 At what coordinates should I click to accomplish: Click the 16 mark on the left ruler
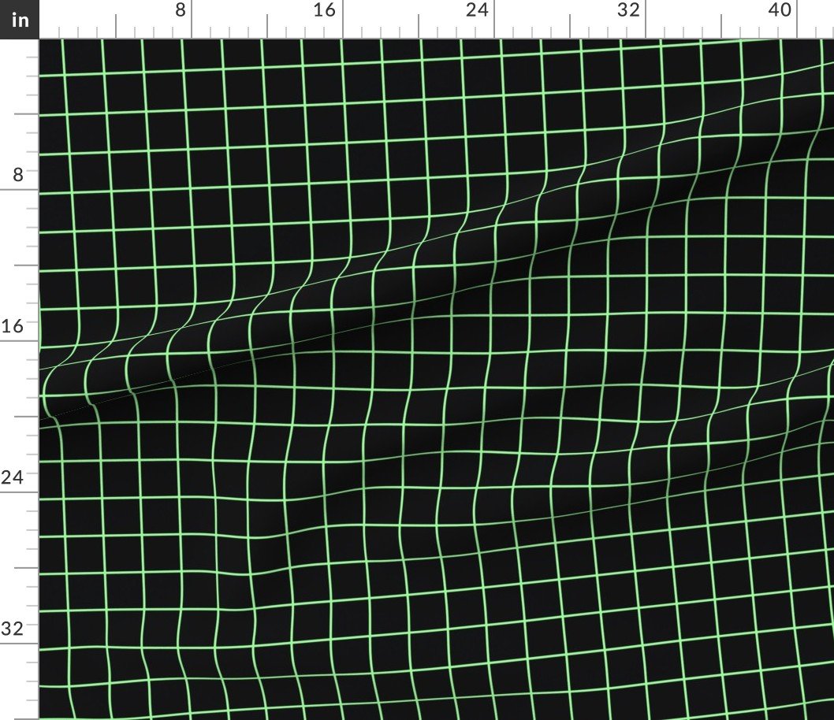point(13,325)
